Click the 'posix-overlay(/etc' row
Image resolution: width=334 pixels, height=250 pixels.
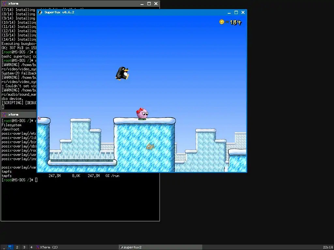19,133
